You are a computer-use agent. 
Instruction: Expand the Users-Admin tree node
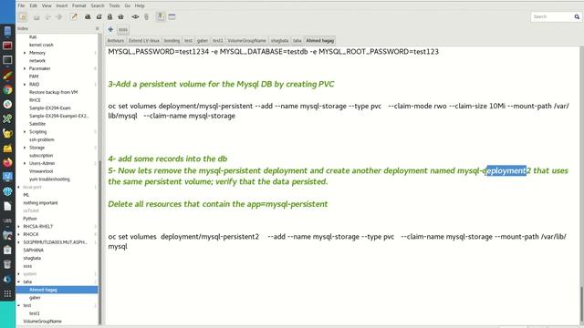pos(25,163)
